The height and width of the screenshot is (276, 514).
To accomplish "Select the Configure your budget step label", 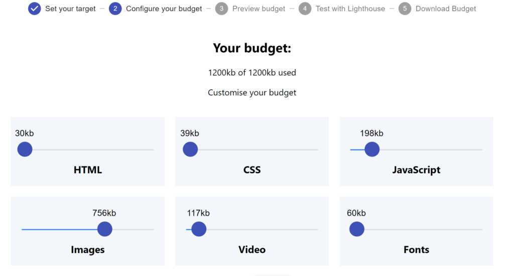I will [x=164, y=9].
